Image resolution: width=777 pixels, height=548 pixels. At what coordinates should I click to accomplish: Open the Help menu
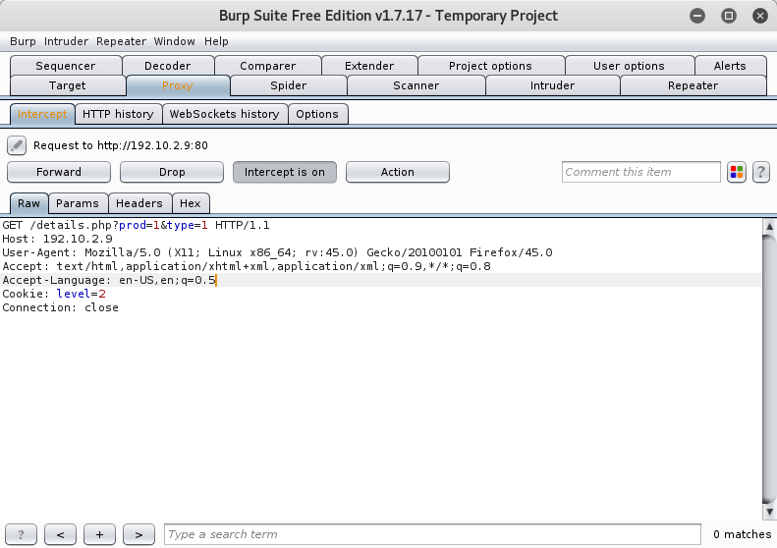(x=216, y=41)
